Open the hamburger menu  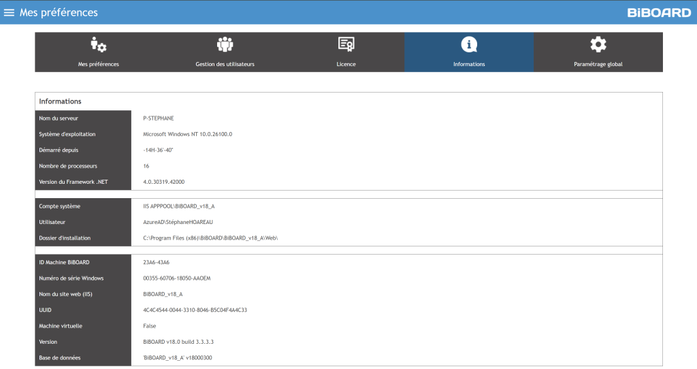9,12
